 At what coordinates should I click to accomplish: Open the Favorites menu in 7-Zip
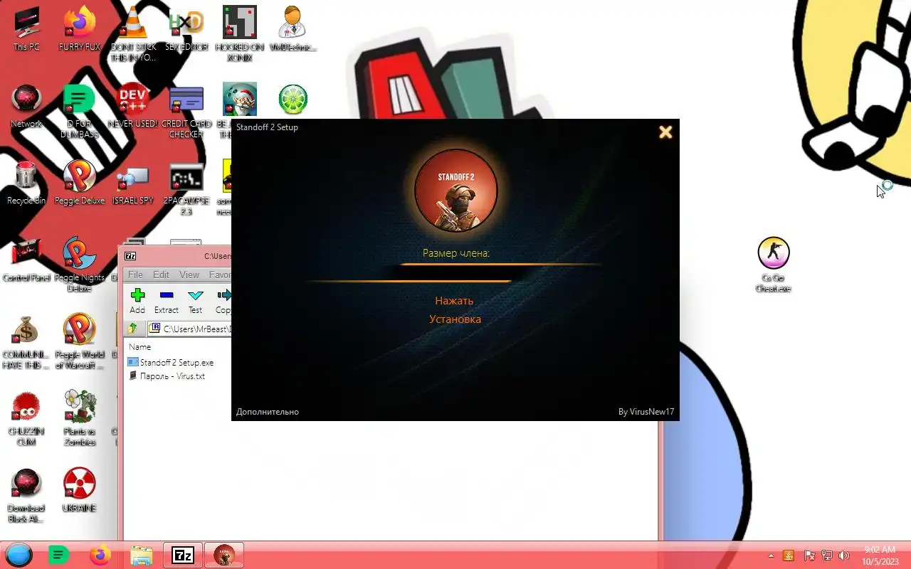pos(220,275)
